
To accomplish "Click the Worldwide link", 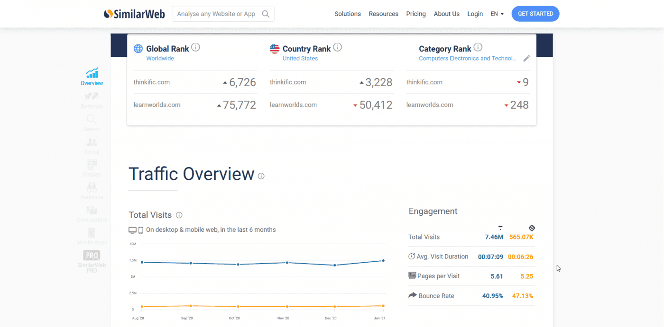I will (160, 58).
